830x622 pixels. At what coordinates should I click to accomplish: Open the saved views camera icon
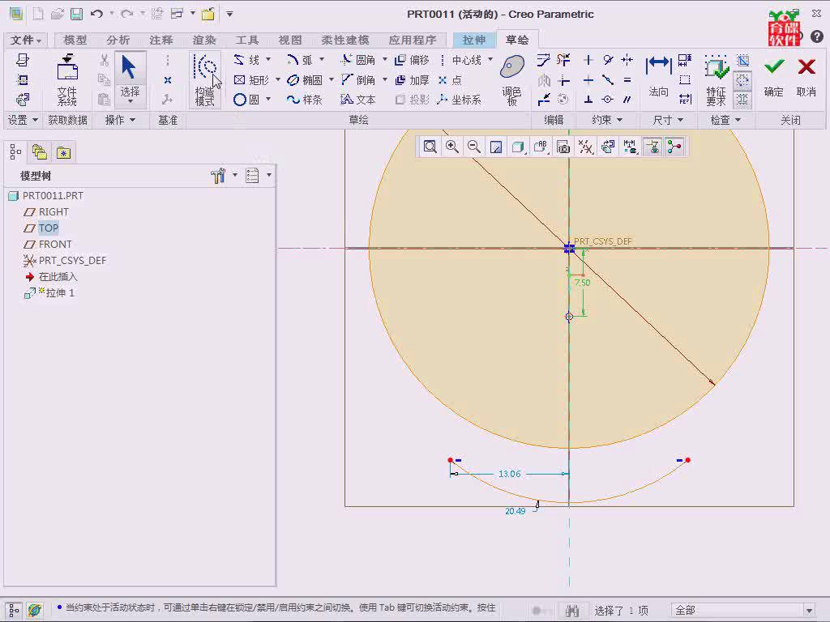click(x=563, y=147)
